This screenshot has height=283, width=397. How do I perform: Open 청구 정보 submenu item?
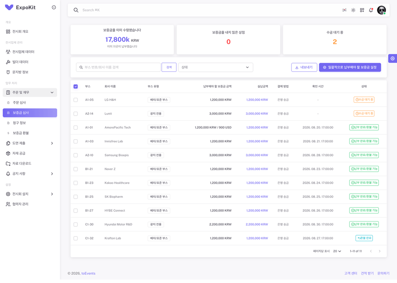point(30,123)
